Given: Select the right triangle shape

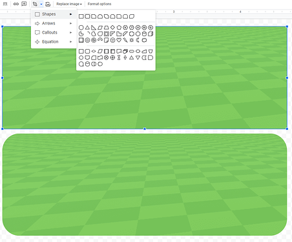Looking at the screenshot, I should (94, 28).
